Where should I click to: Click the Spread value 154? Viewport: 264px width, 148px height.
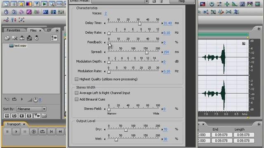tap(166, 52)
